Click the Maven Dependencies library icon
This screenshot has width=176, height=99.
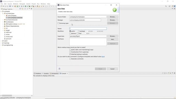point(5,26)
